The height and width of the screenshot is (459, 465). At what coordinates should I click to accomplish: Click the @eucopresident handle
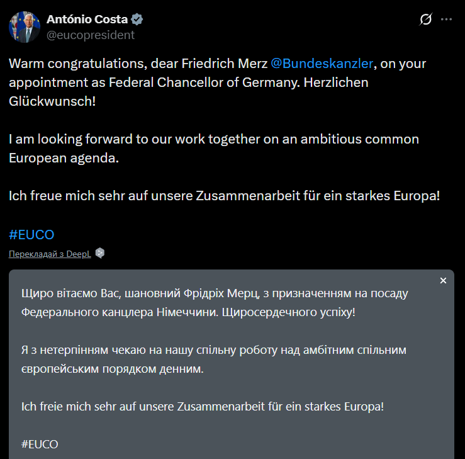[91, 35]
